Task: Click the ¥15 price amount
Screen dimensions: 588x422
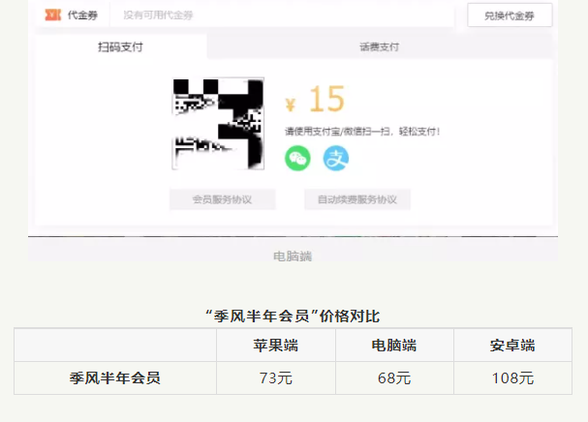Action: [x=315, y=99]
